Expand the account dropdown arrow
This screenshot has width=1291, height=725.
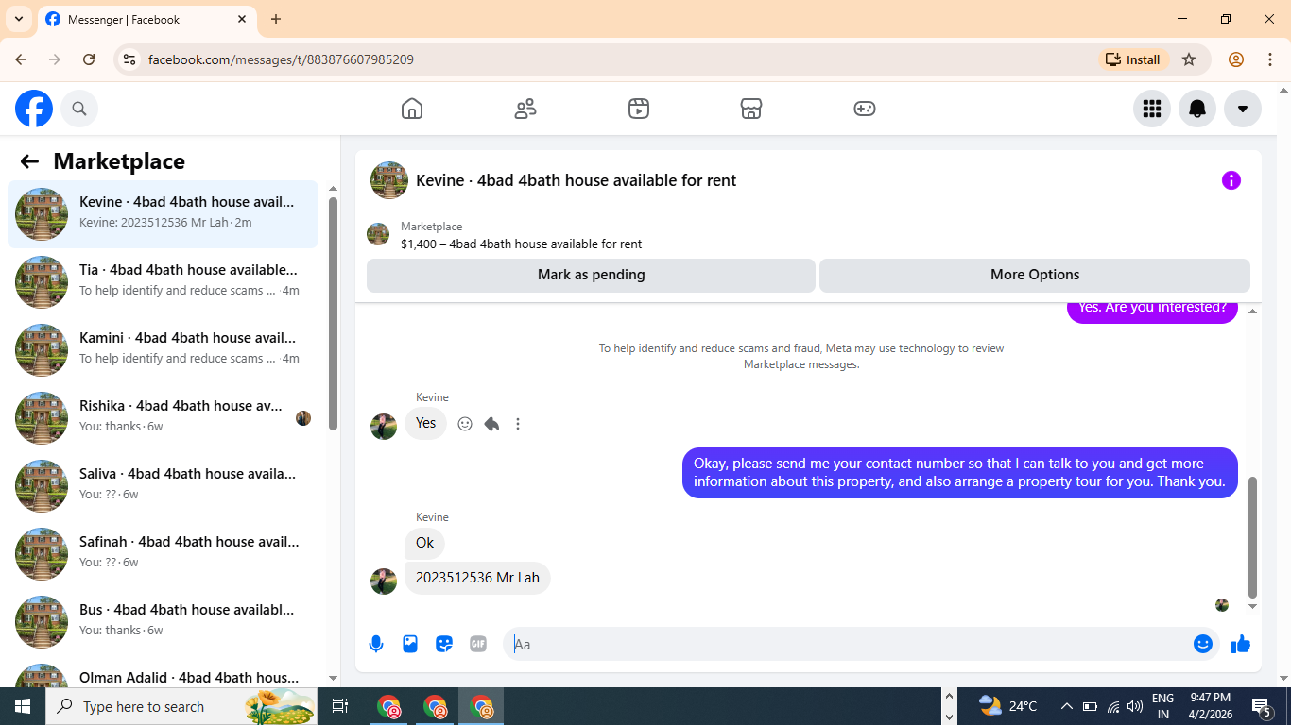(x=1243, y=109)
